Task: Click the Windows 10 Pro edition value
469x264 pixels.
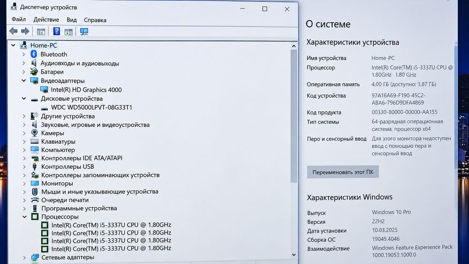Action: (x=391, y=212)
